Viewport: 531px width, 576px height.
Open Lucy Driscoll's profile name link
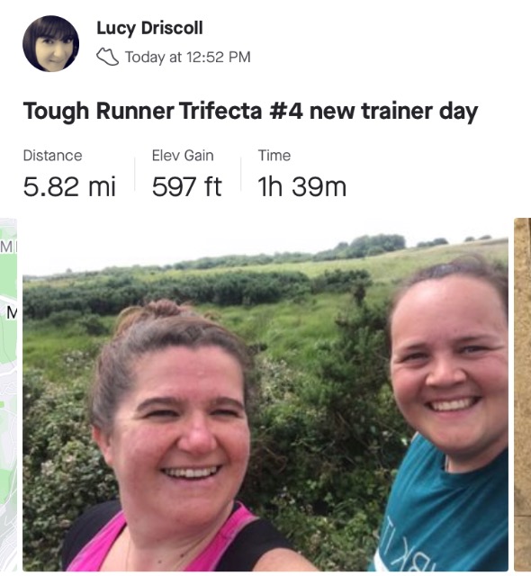(149, 28)
